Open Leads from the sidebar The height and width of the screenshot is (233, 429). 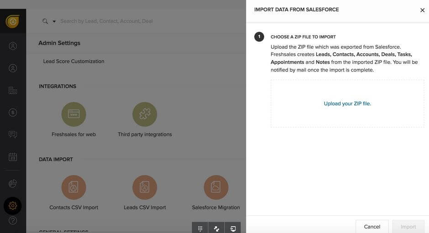[x=13, y=46]
